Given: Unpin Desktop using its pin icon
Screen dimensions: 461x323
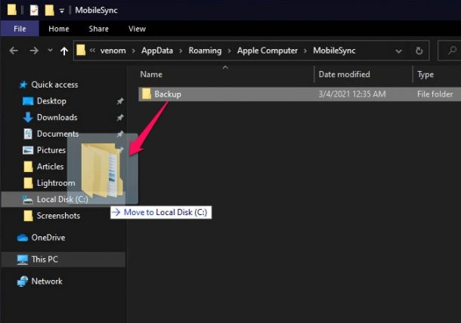Looking at the screenshot, I should click(x=119, y=101).
